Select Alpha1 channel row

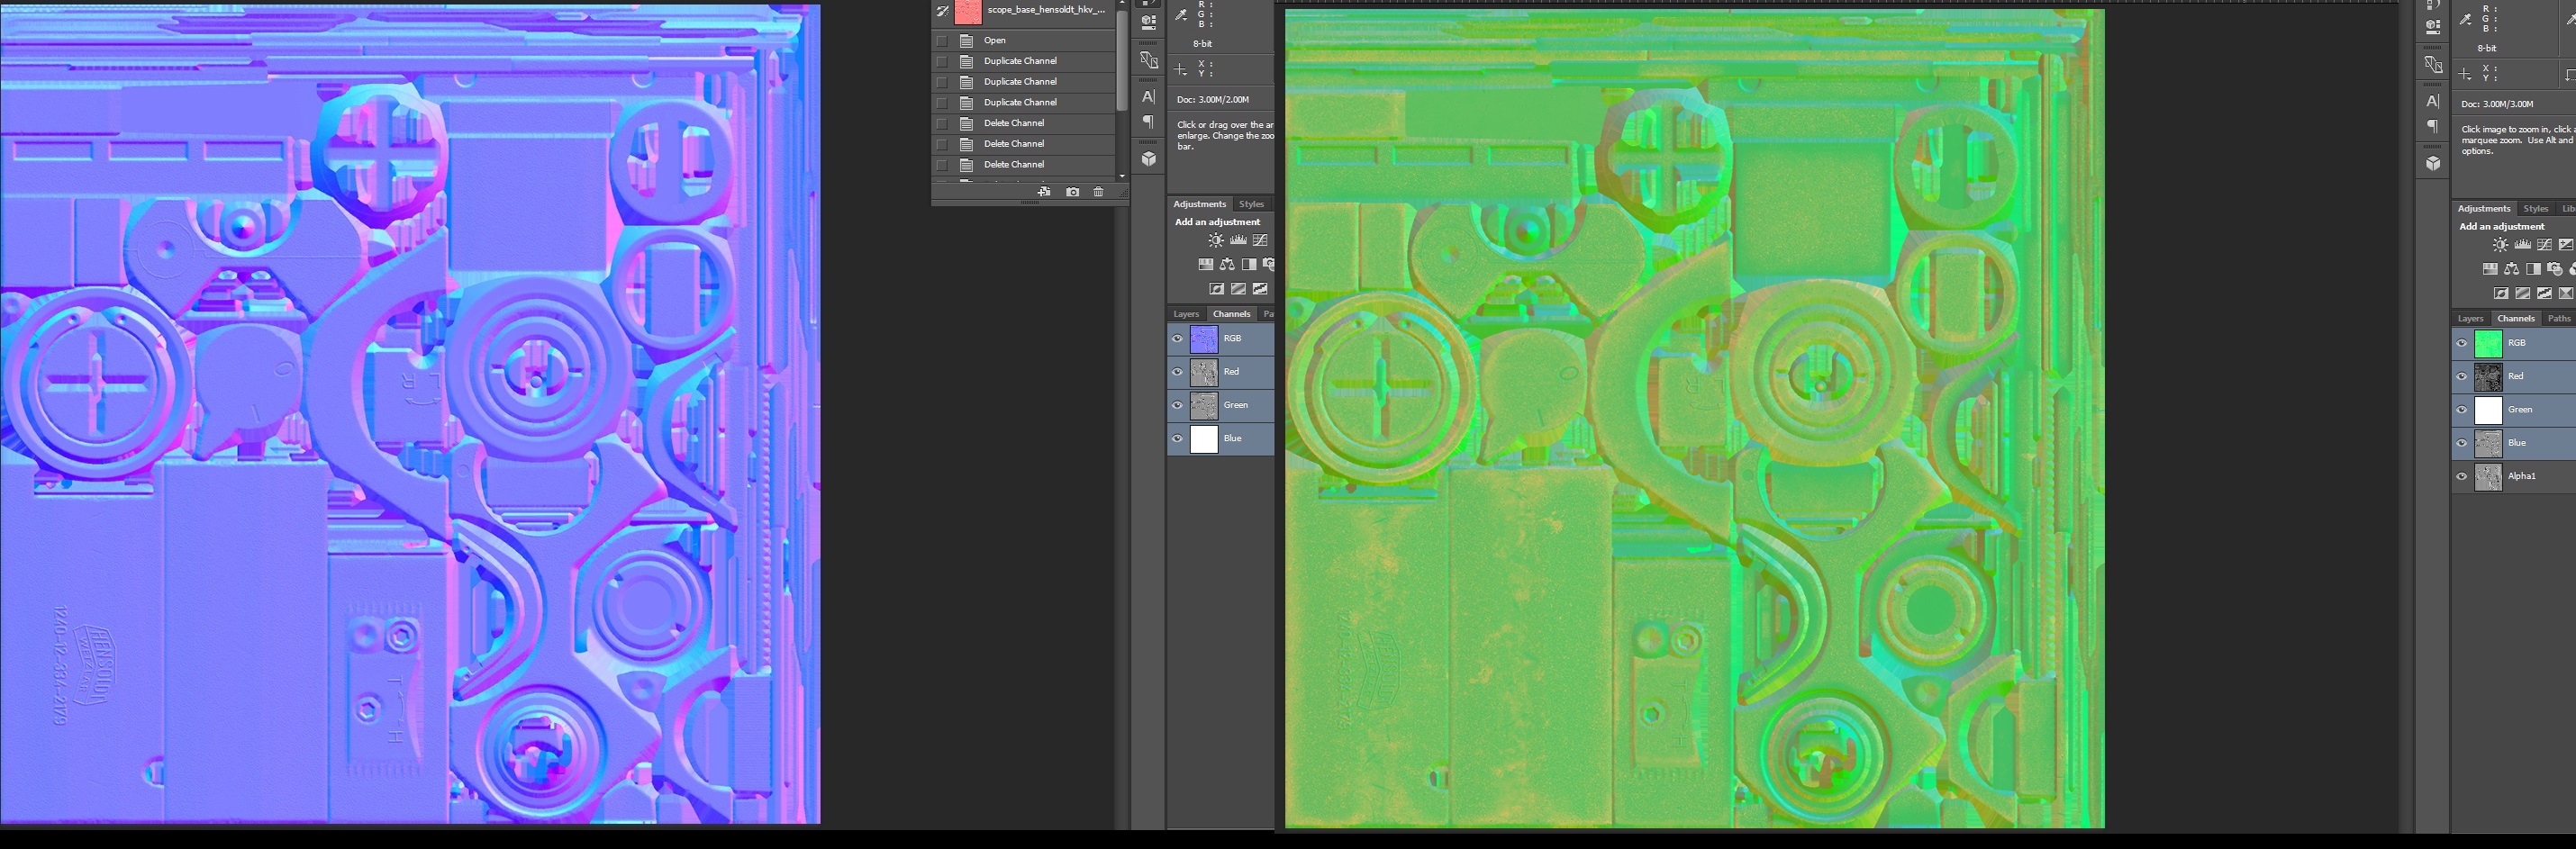click(x=2514, y=476)
